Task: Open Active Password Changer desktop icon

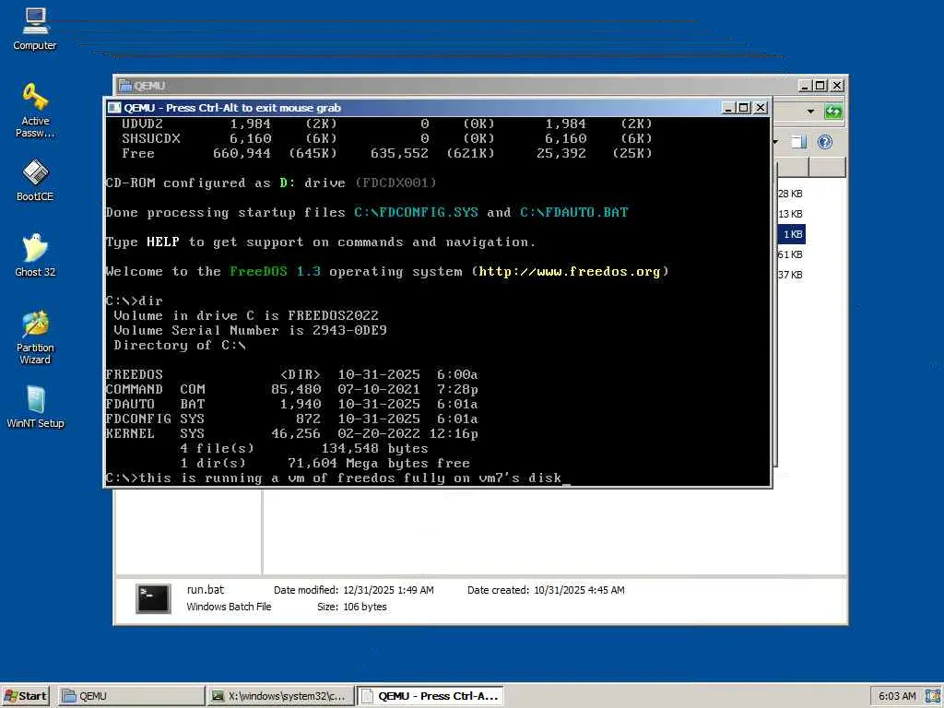Action: pos(35,111)
